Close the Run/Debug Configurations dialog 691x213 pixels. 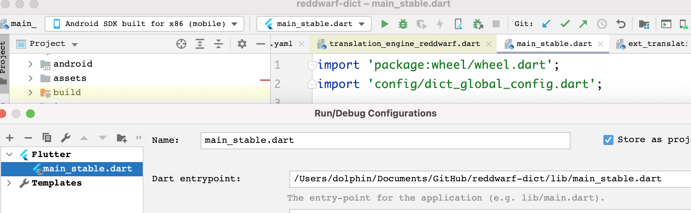tap(3, 114)
